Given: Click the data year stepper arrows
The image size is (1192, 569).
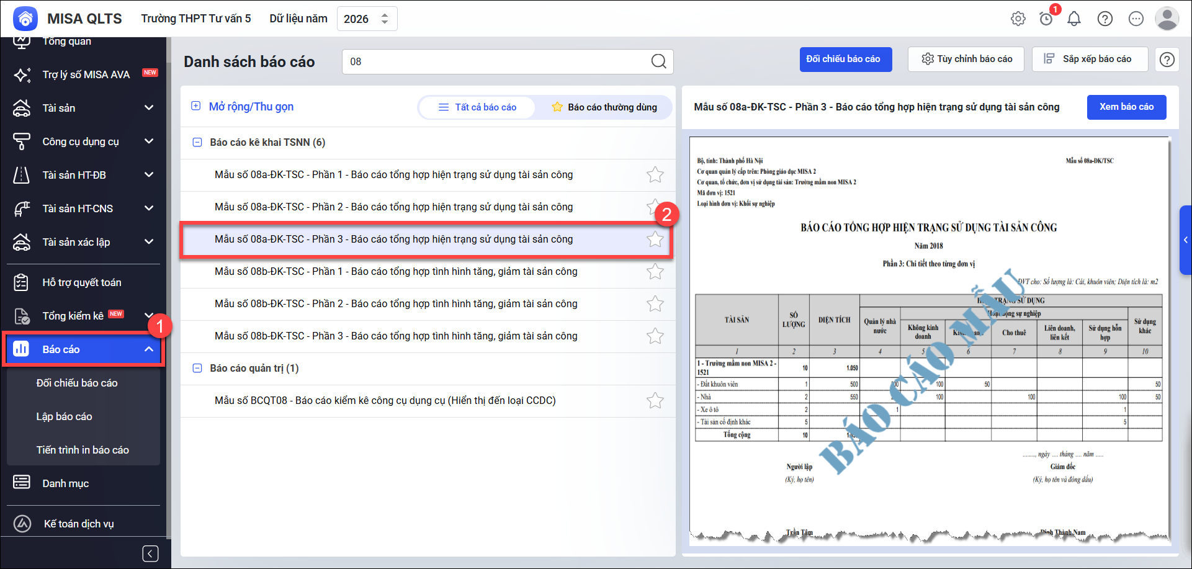Looking at the screenshot, I should pos(385,19).
